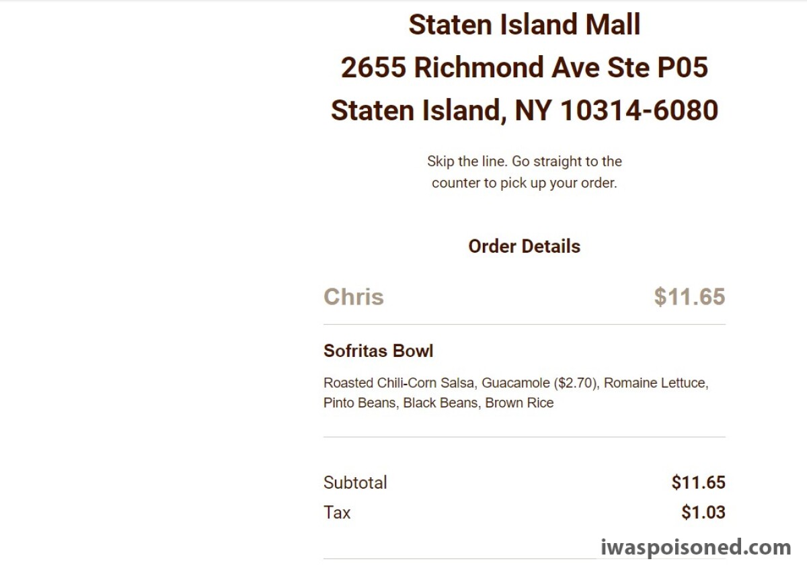Click the Romaine Lettuce ingredient text
807x576 pixels.
(x=656, y=383)
